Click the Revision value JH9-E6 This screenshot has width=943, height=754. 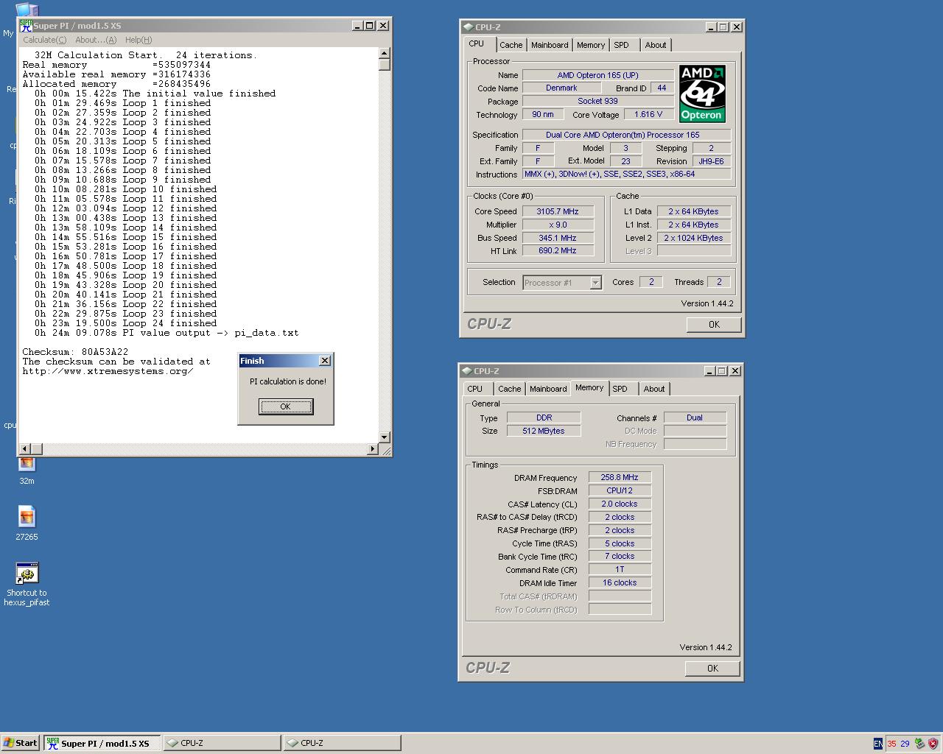711,161
